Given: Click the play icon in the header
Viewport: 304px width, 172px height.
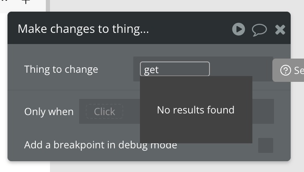Looking at the screenshot, I should [x=239, y=29].
